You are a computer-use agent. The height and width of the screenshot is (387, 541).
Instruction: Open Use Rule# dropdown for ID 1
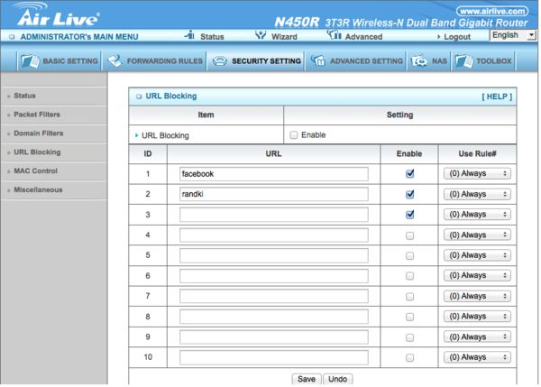477,173
